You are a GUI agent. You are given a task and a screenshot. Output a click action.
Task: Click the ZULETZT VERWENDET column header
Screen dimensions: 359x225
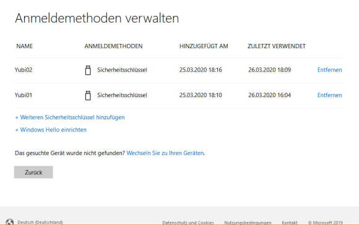276,46
